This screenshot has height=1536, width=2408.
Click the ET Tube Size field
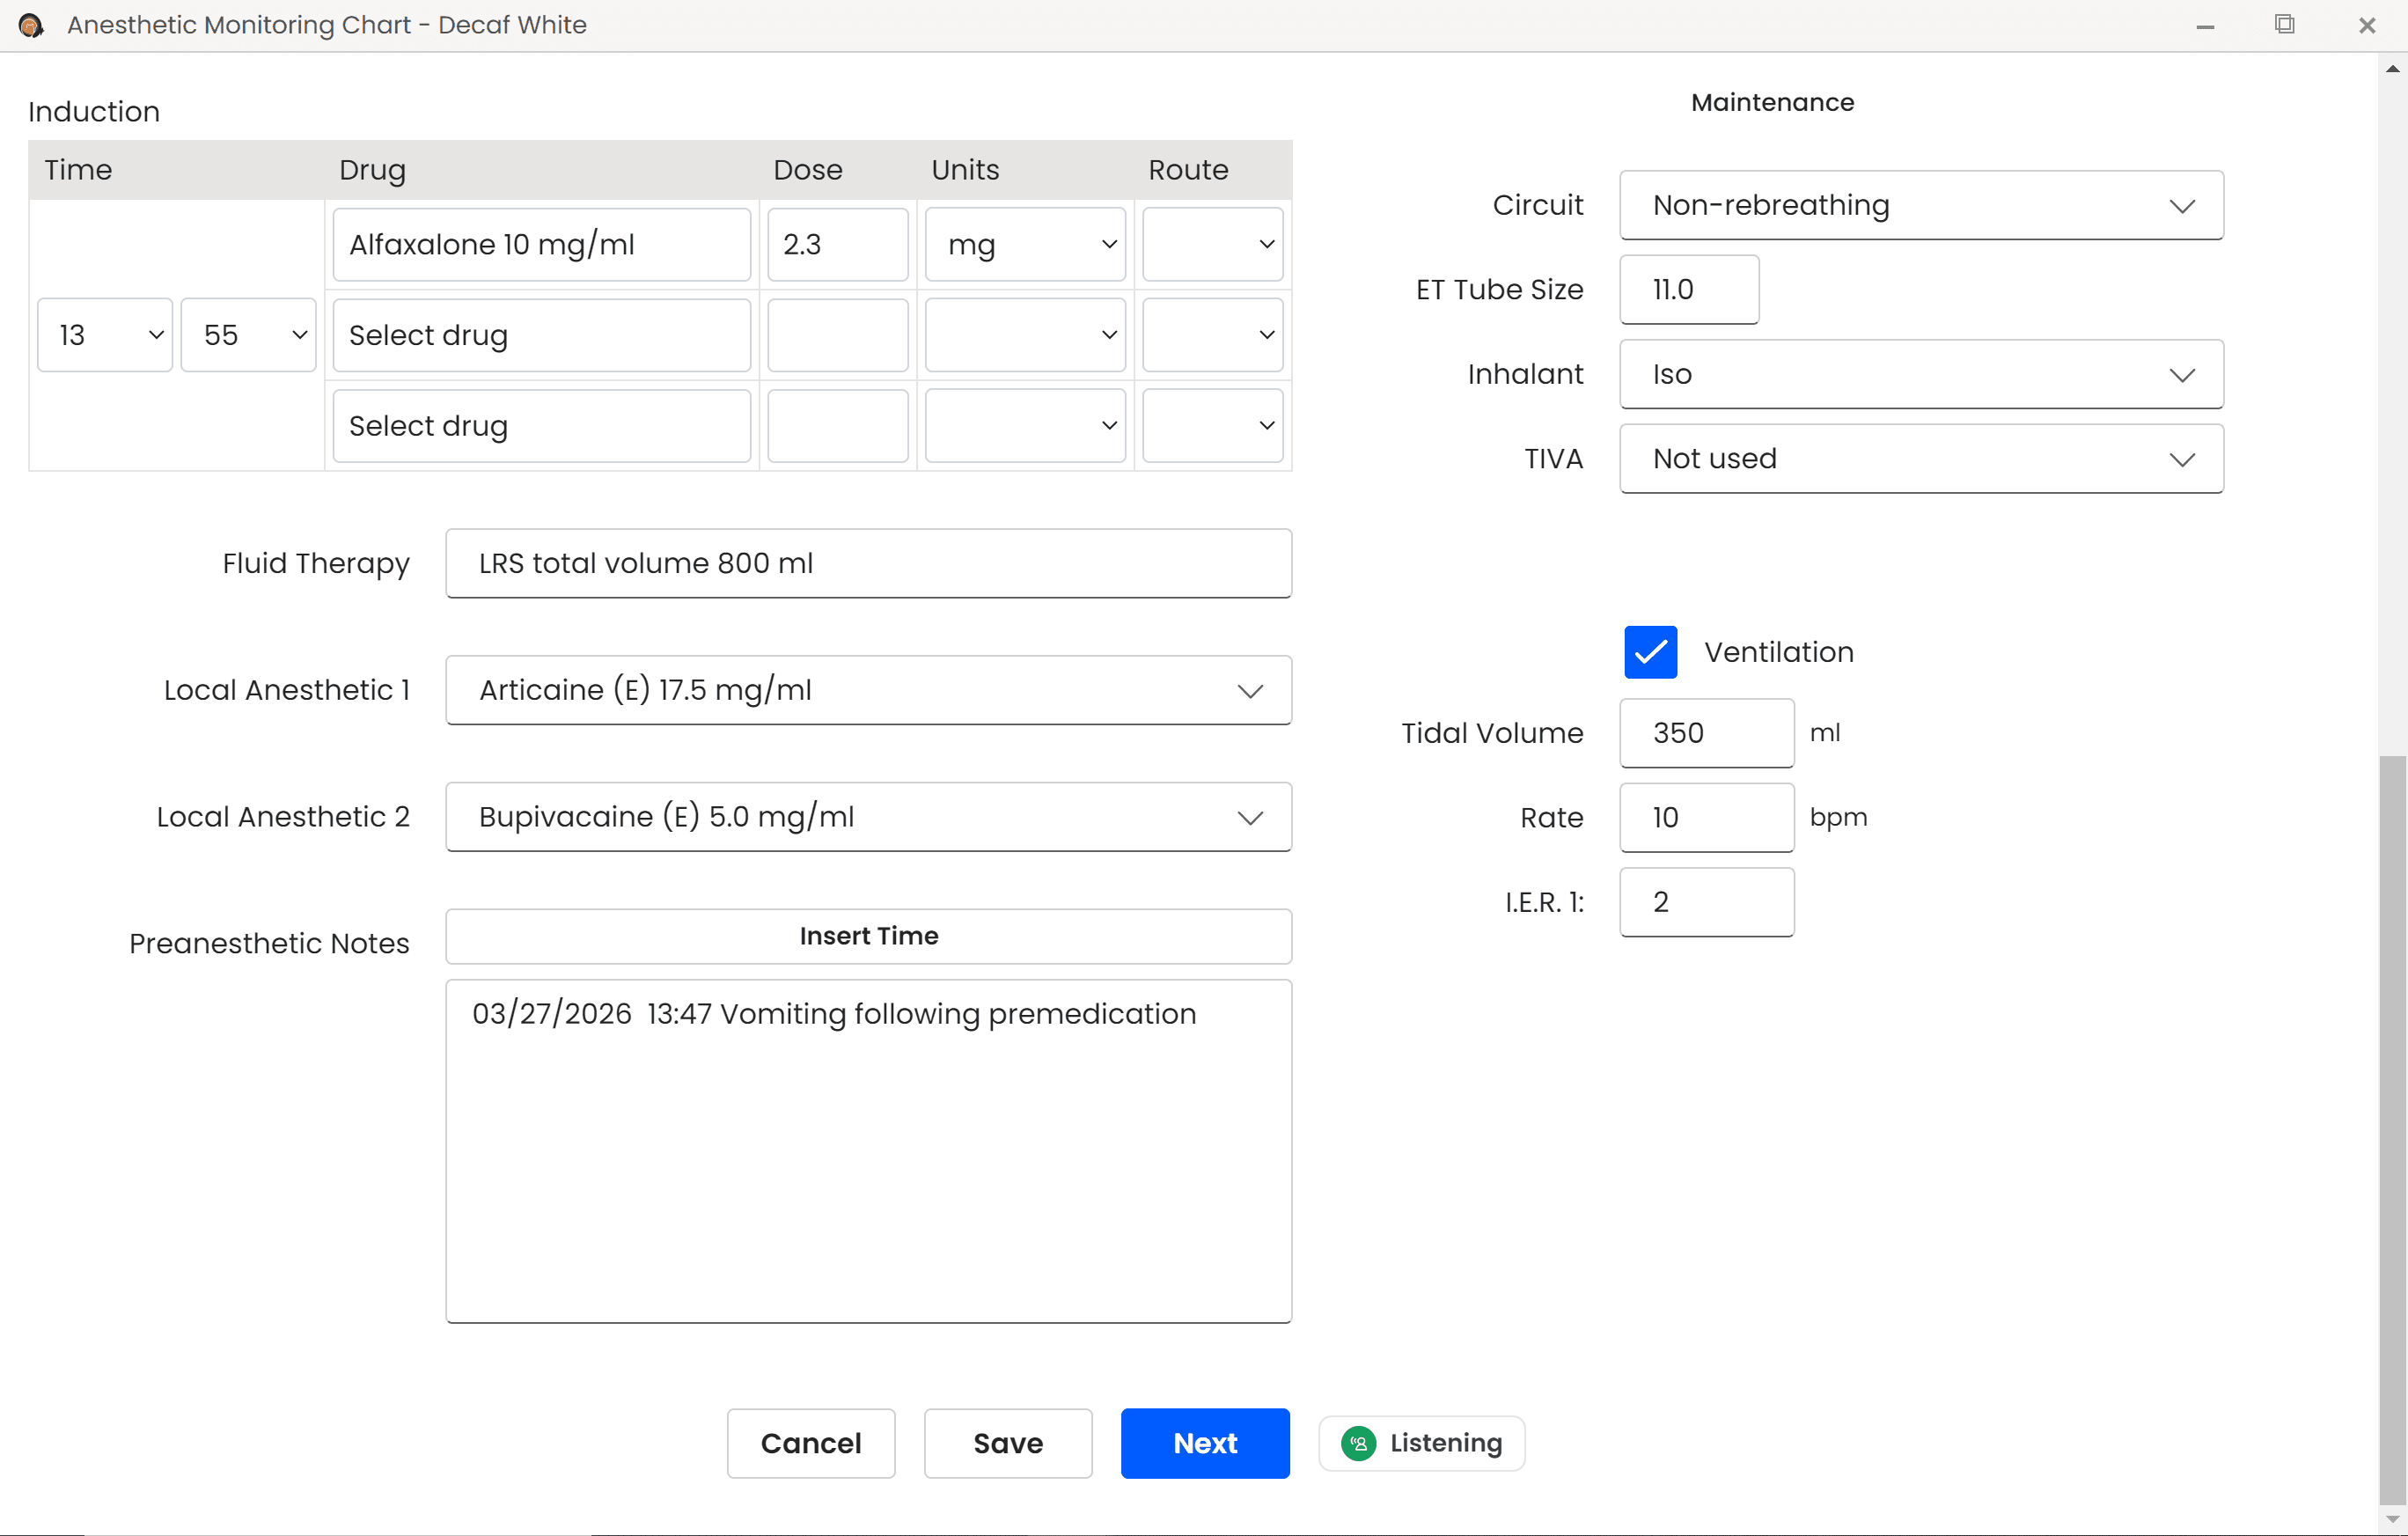[x=1689, y=290]
